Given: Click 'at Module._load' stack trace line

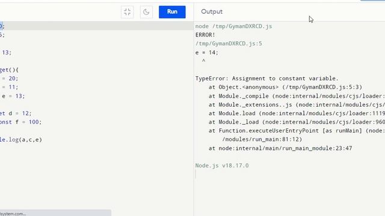Looking at the screenshot, I should coord(297,122).
